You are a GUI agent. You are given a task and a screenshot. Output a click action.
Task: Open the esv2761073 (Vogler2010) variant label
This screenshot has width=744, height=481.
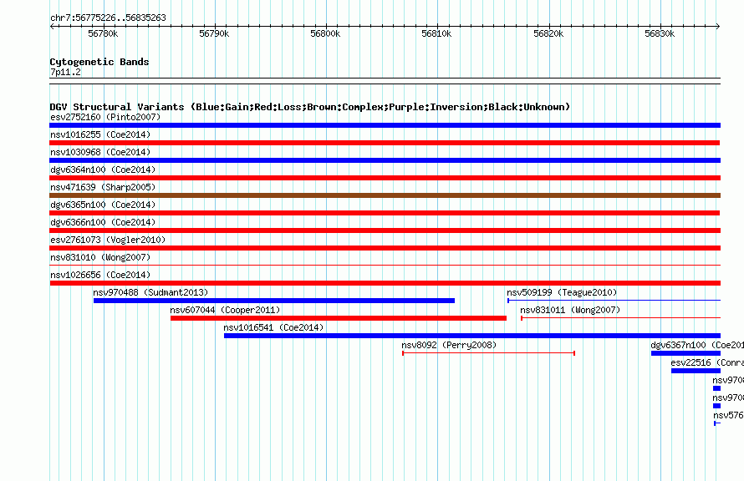tap(108, 240)
